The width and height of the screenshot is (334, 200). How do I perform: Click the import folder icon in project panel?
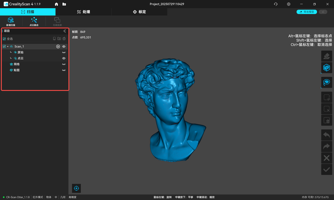tap(59, 39)
